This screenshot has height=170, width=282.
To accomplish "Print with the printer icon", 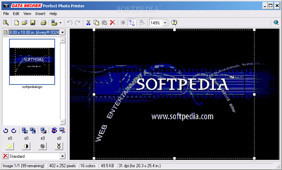I will 43,23.
